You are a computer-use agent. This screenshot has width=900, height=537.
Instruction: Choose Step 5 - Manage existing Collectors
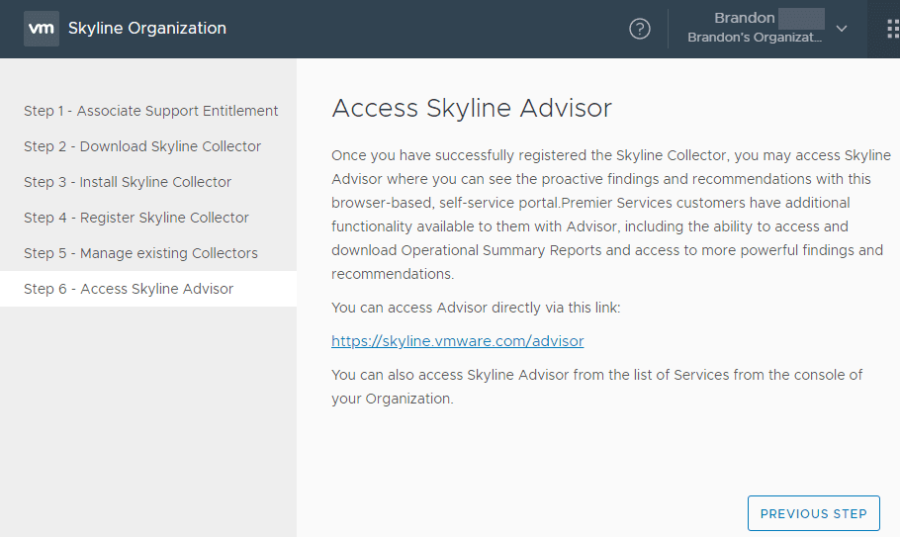pos(140,253)
